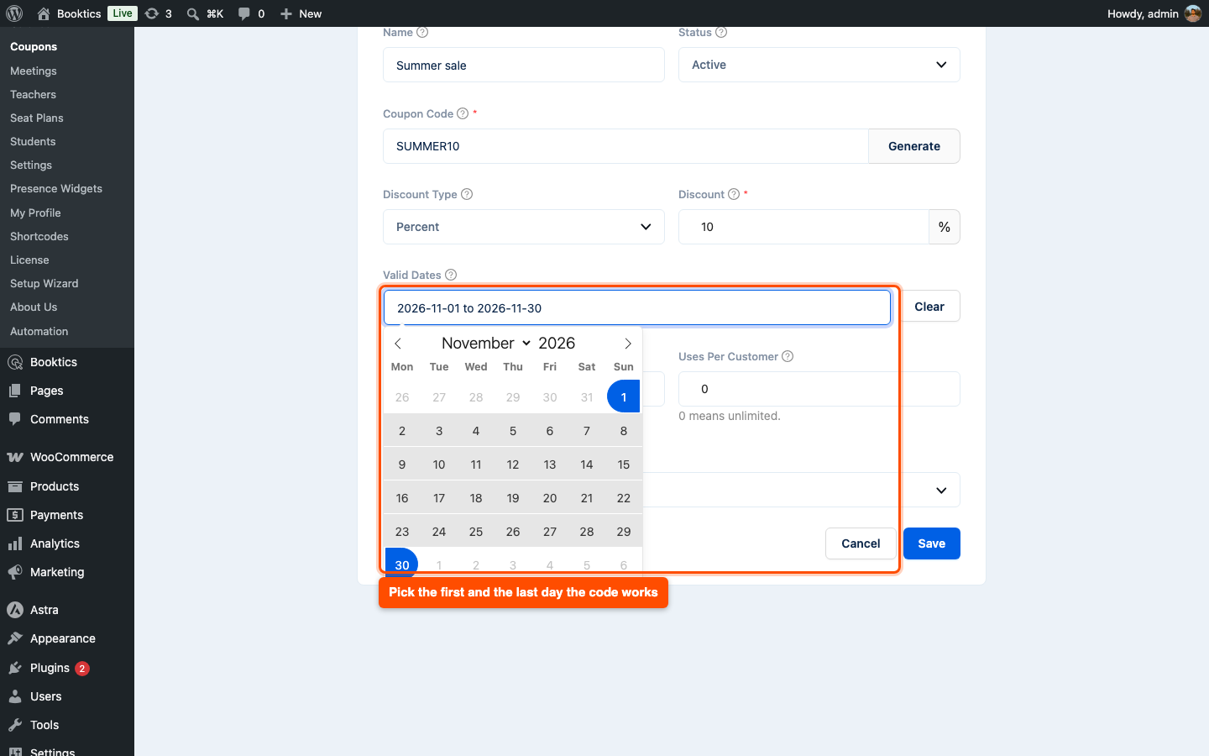Click the Uses Per Customer help icon
The width and height of the screenshot is (1209, 756).
click(x=788, y=356)
